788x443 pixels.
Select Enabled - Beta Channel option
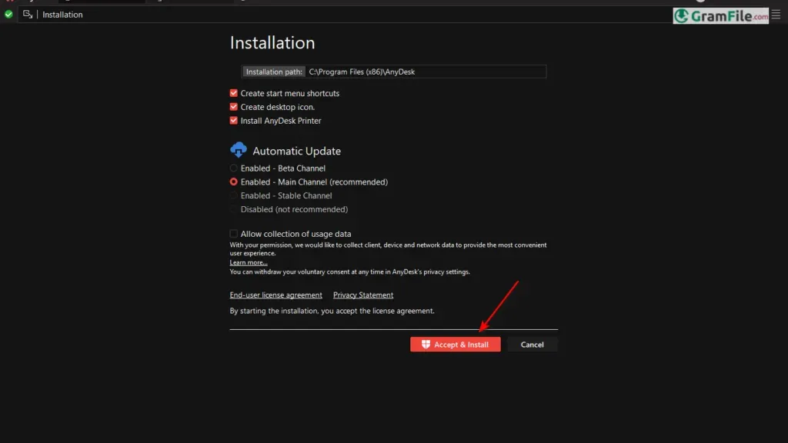pos(234,168)
